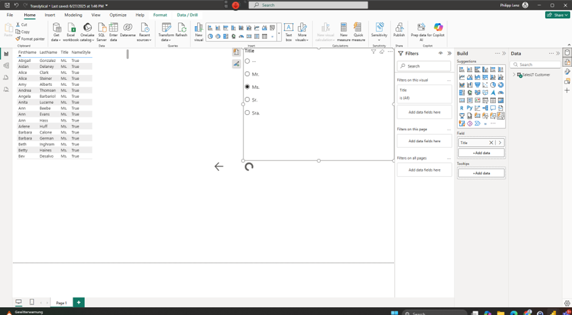The width and height of the screenshot is (572, 315).
Task: Choose the Sra. radio option
Action: click(248, 112)
